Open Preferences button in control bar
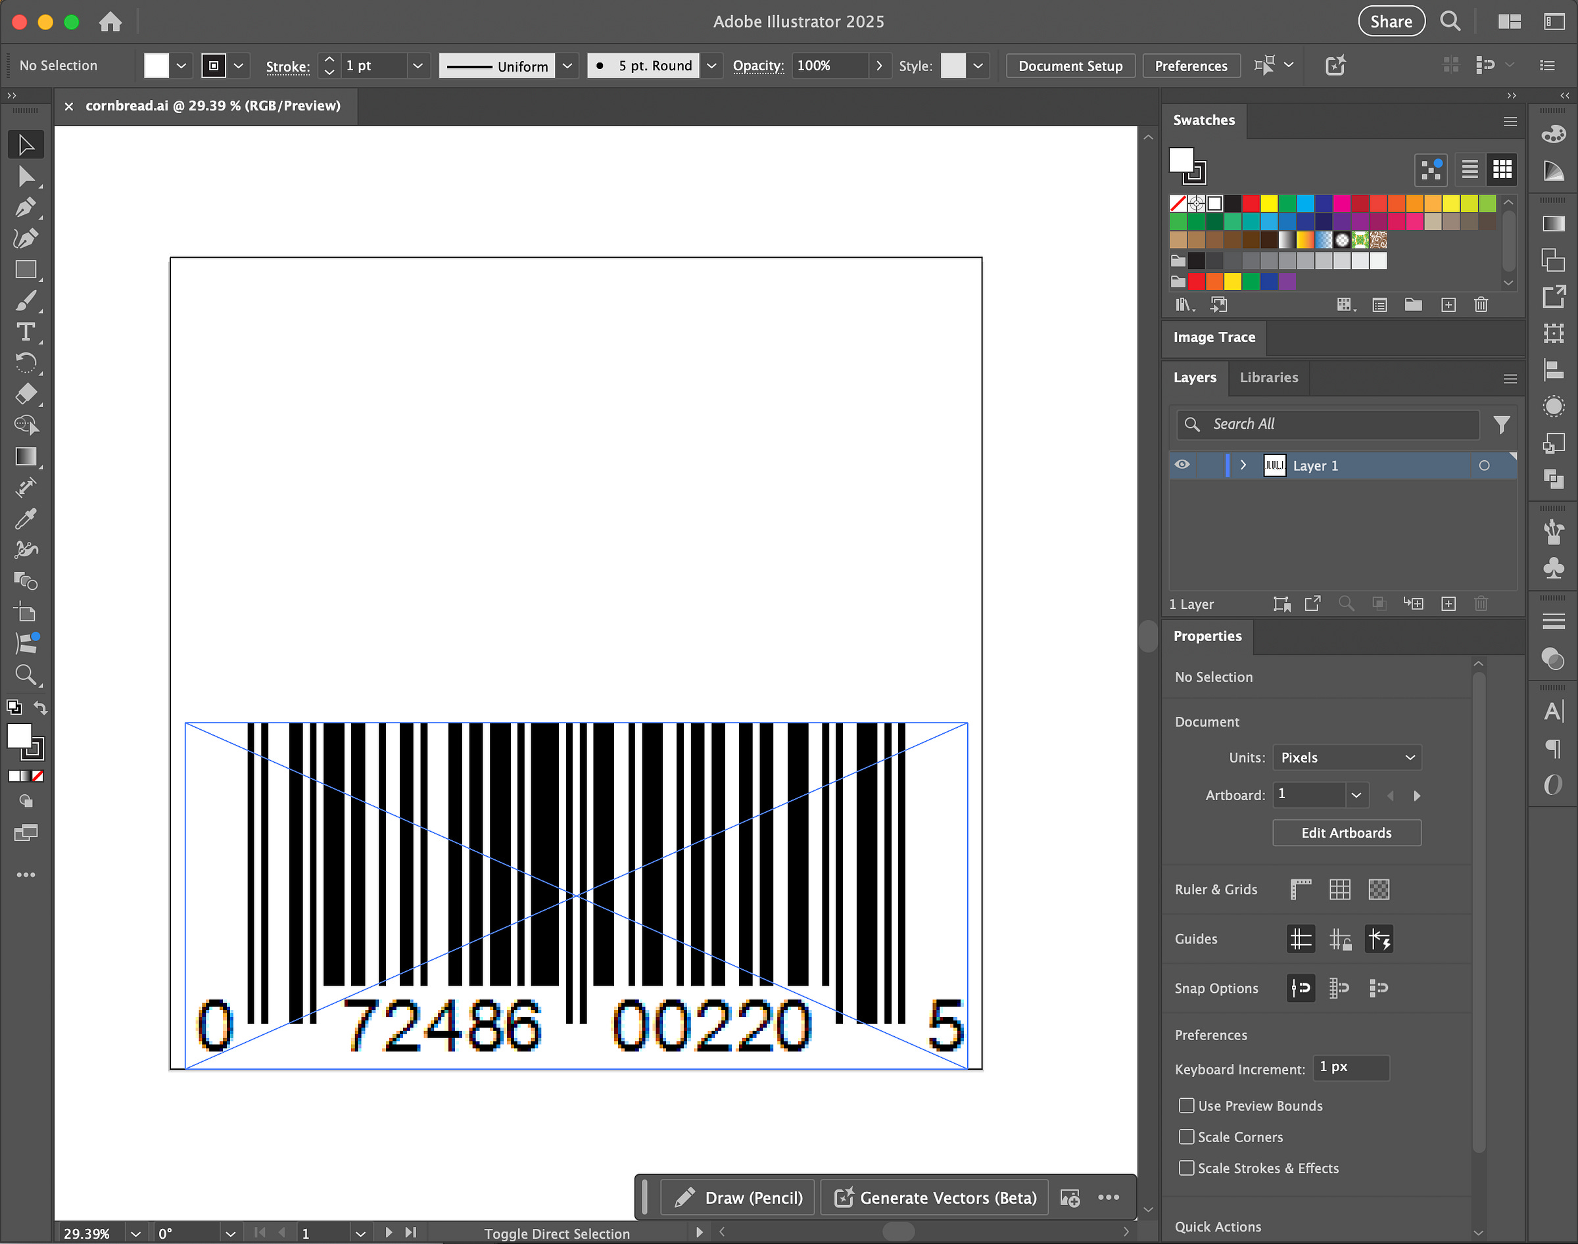The image size is (1578, 1244). pyautogui.click(x=1191, y=66)
